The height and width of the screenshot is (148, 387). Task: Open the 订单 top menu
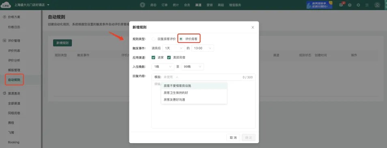(x=165, y=5)
